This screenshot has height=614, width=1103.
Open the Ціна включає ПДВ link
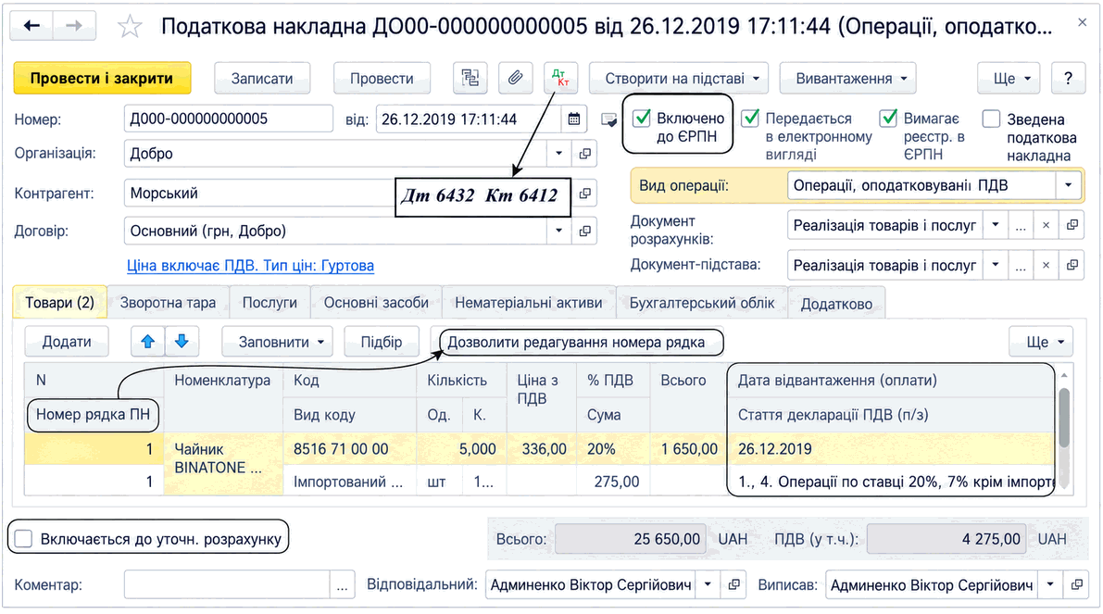(x=250, y=265)
